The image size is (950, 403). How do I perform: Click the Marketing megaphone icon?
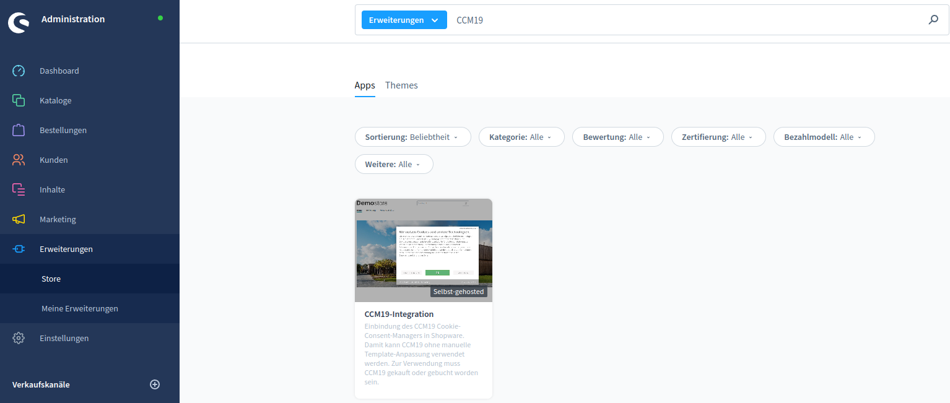tap(19, 219)
